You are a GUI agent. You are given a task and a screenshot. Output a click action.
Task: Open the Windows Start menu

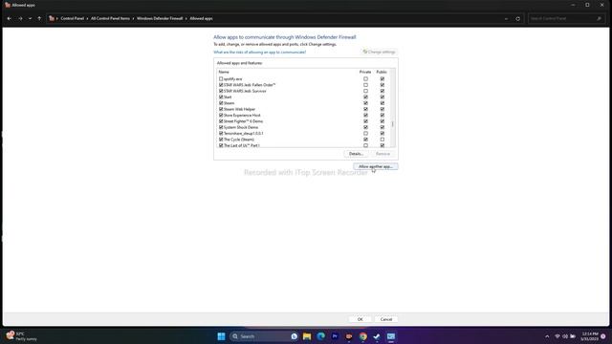[x=221, y=336]
